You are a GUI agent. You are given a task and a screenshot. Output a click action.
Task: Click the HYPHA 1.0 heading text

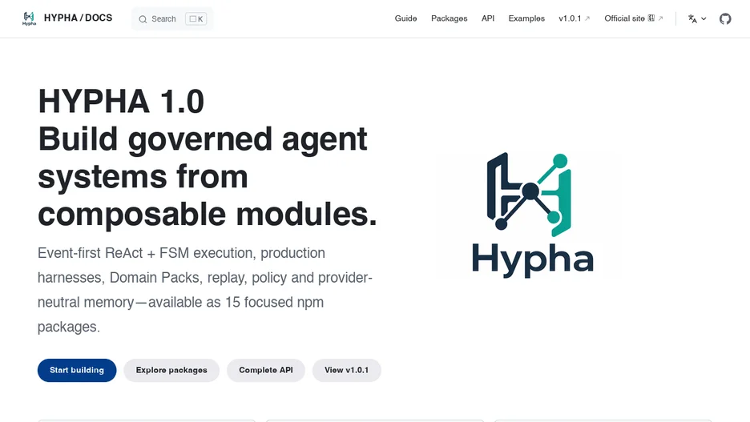(x=121, y=102)
